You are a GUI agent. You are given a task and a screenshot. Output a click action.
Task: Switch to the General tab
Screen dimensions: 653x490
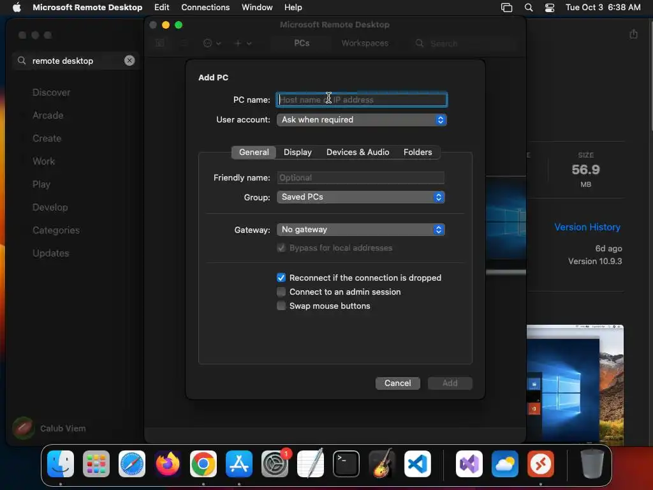click(x=254, y=152)
